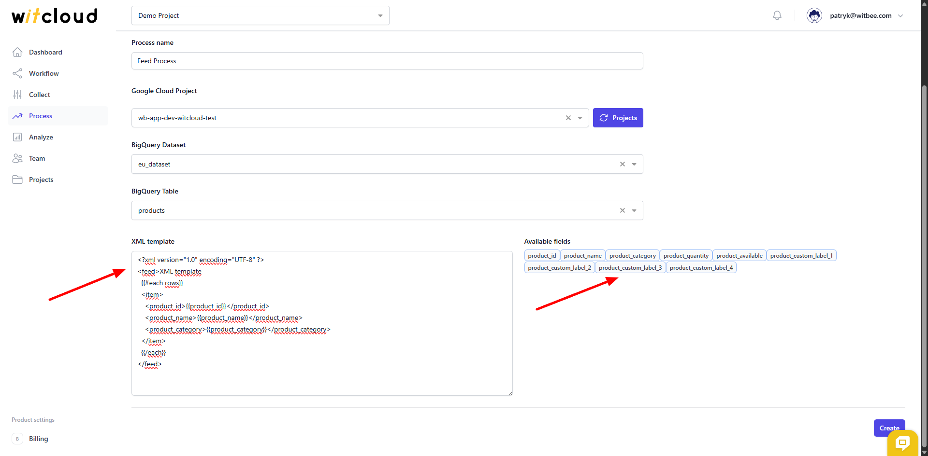
Task: Open the yellow chat support widget
Action: (x=902, y=442)
